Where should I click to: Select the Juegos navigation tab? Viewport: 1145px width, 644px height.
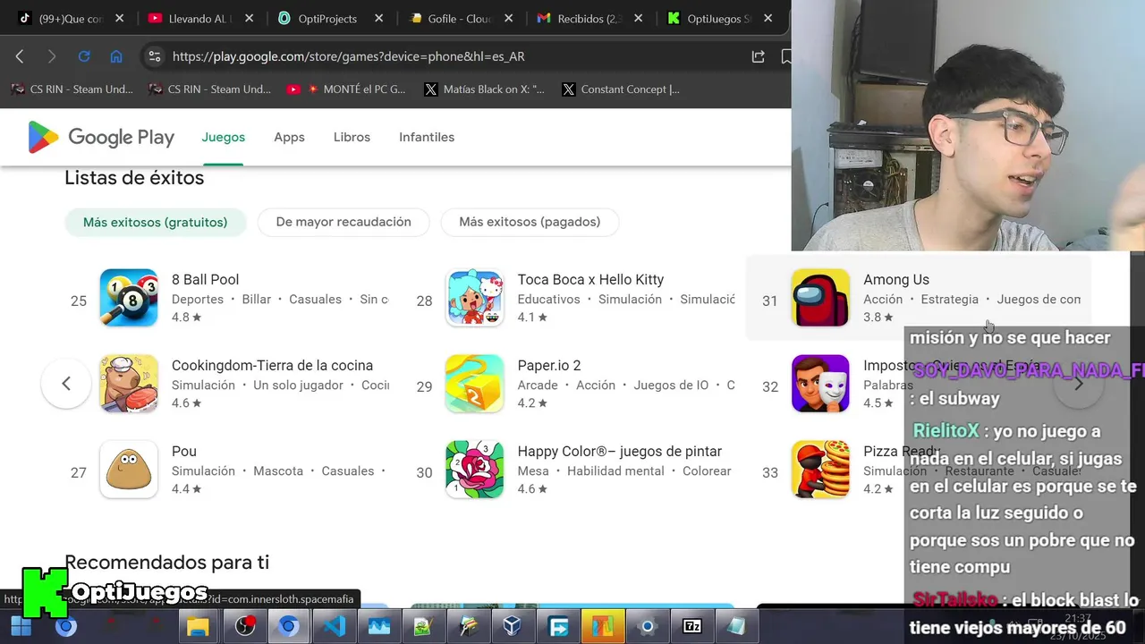pyautogui.click(x=223, y=137)
